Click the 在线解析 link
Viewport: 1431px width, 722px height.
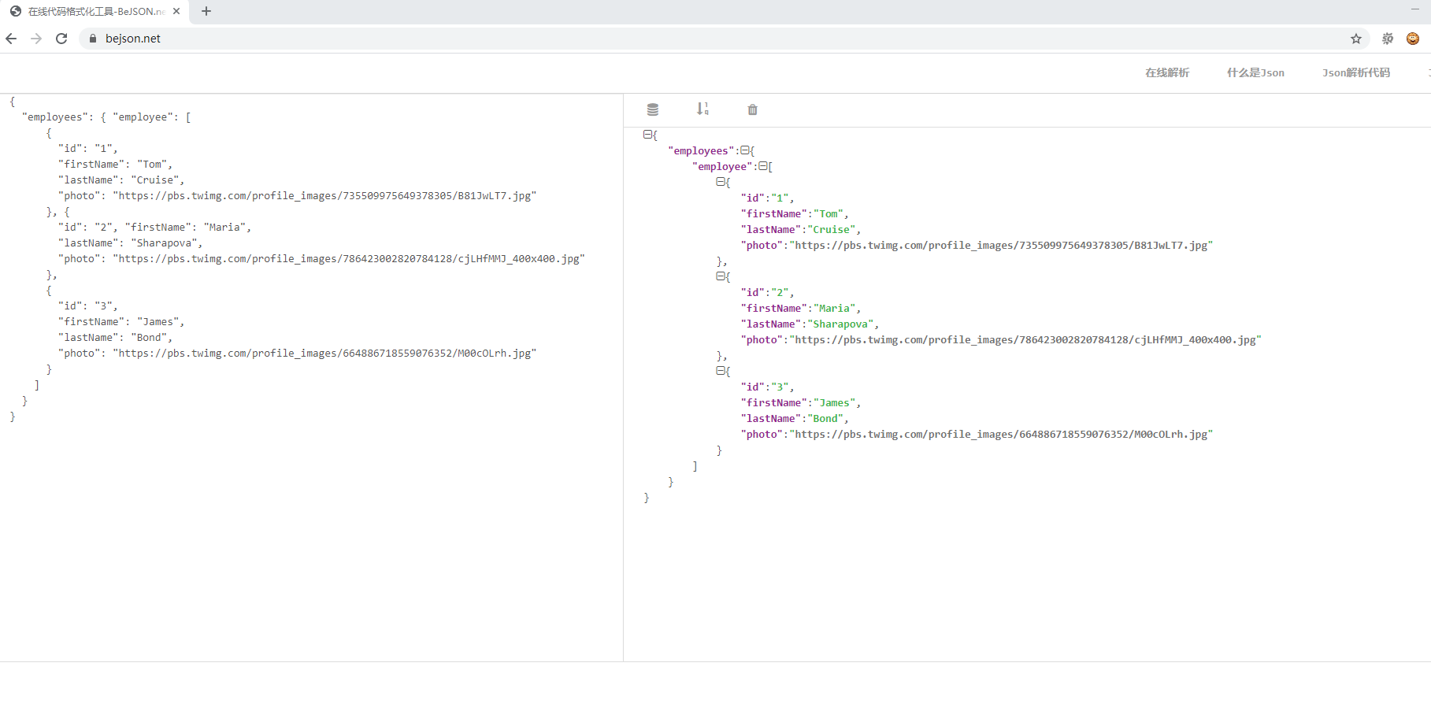1166,72
